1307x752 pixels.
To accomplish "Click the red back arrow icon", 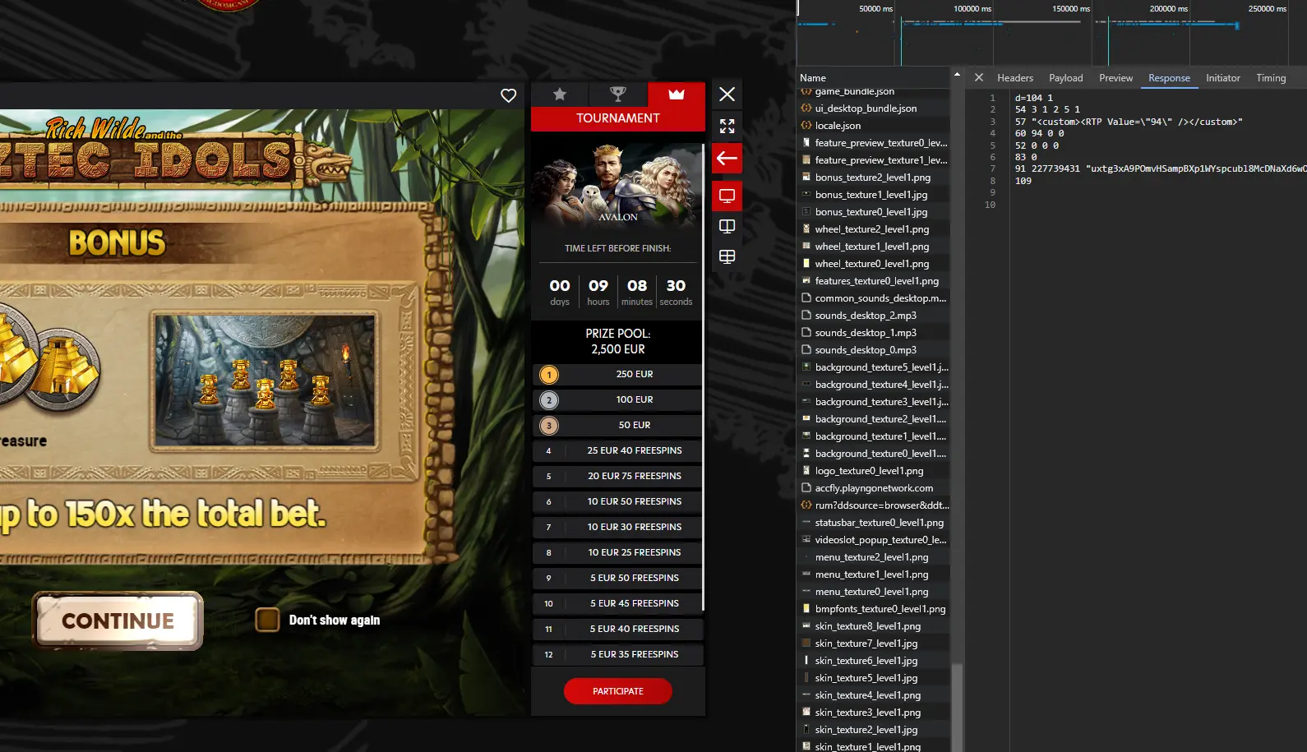I will click(727, 159).
